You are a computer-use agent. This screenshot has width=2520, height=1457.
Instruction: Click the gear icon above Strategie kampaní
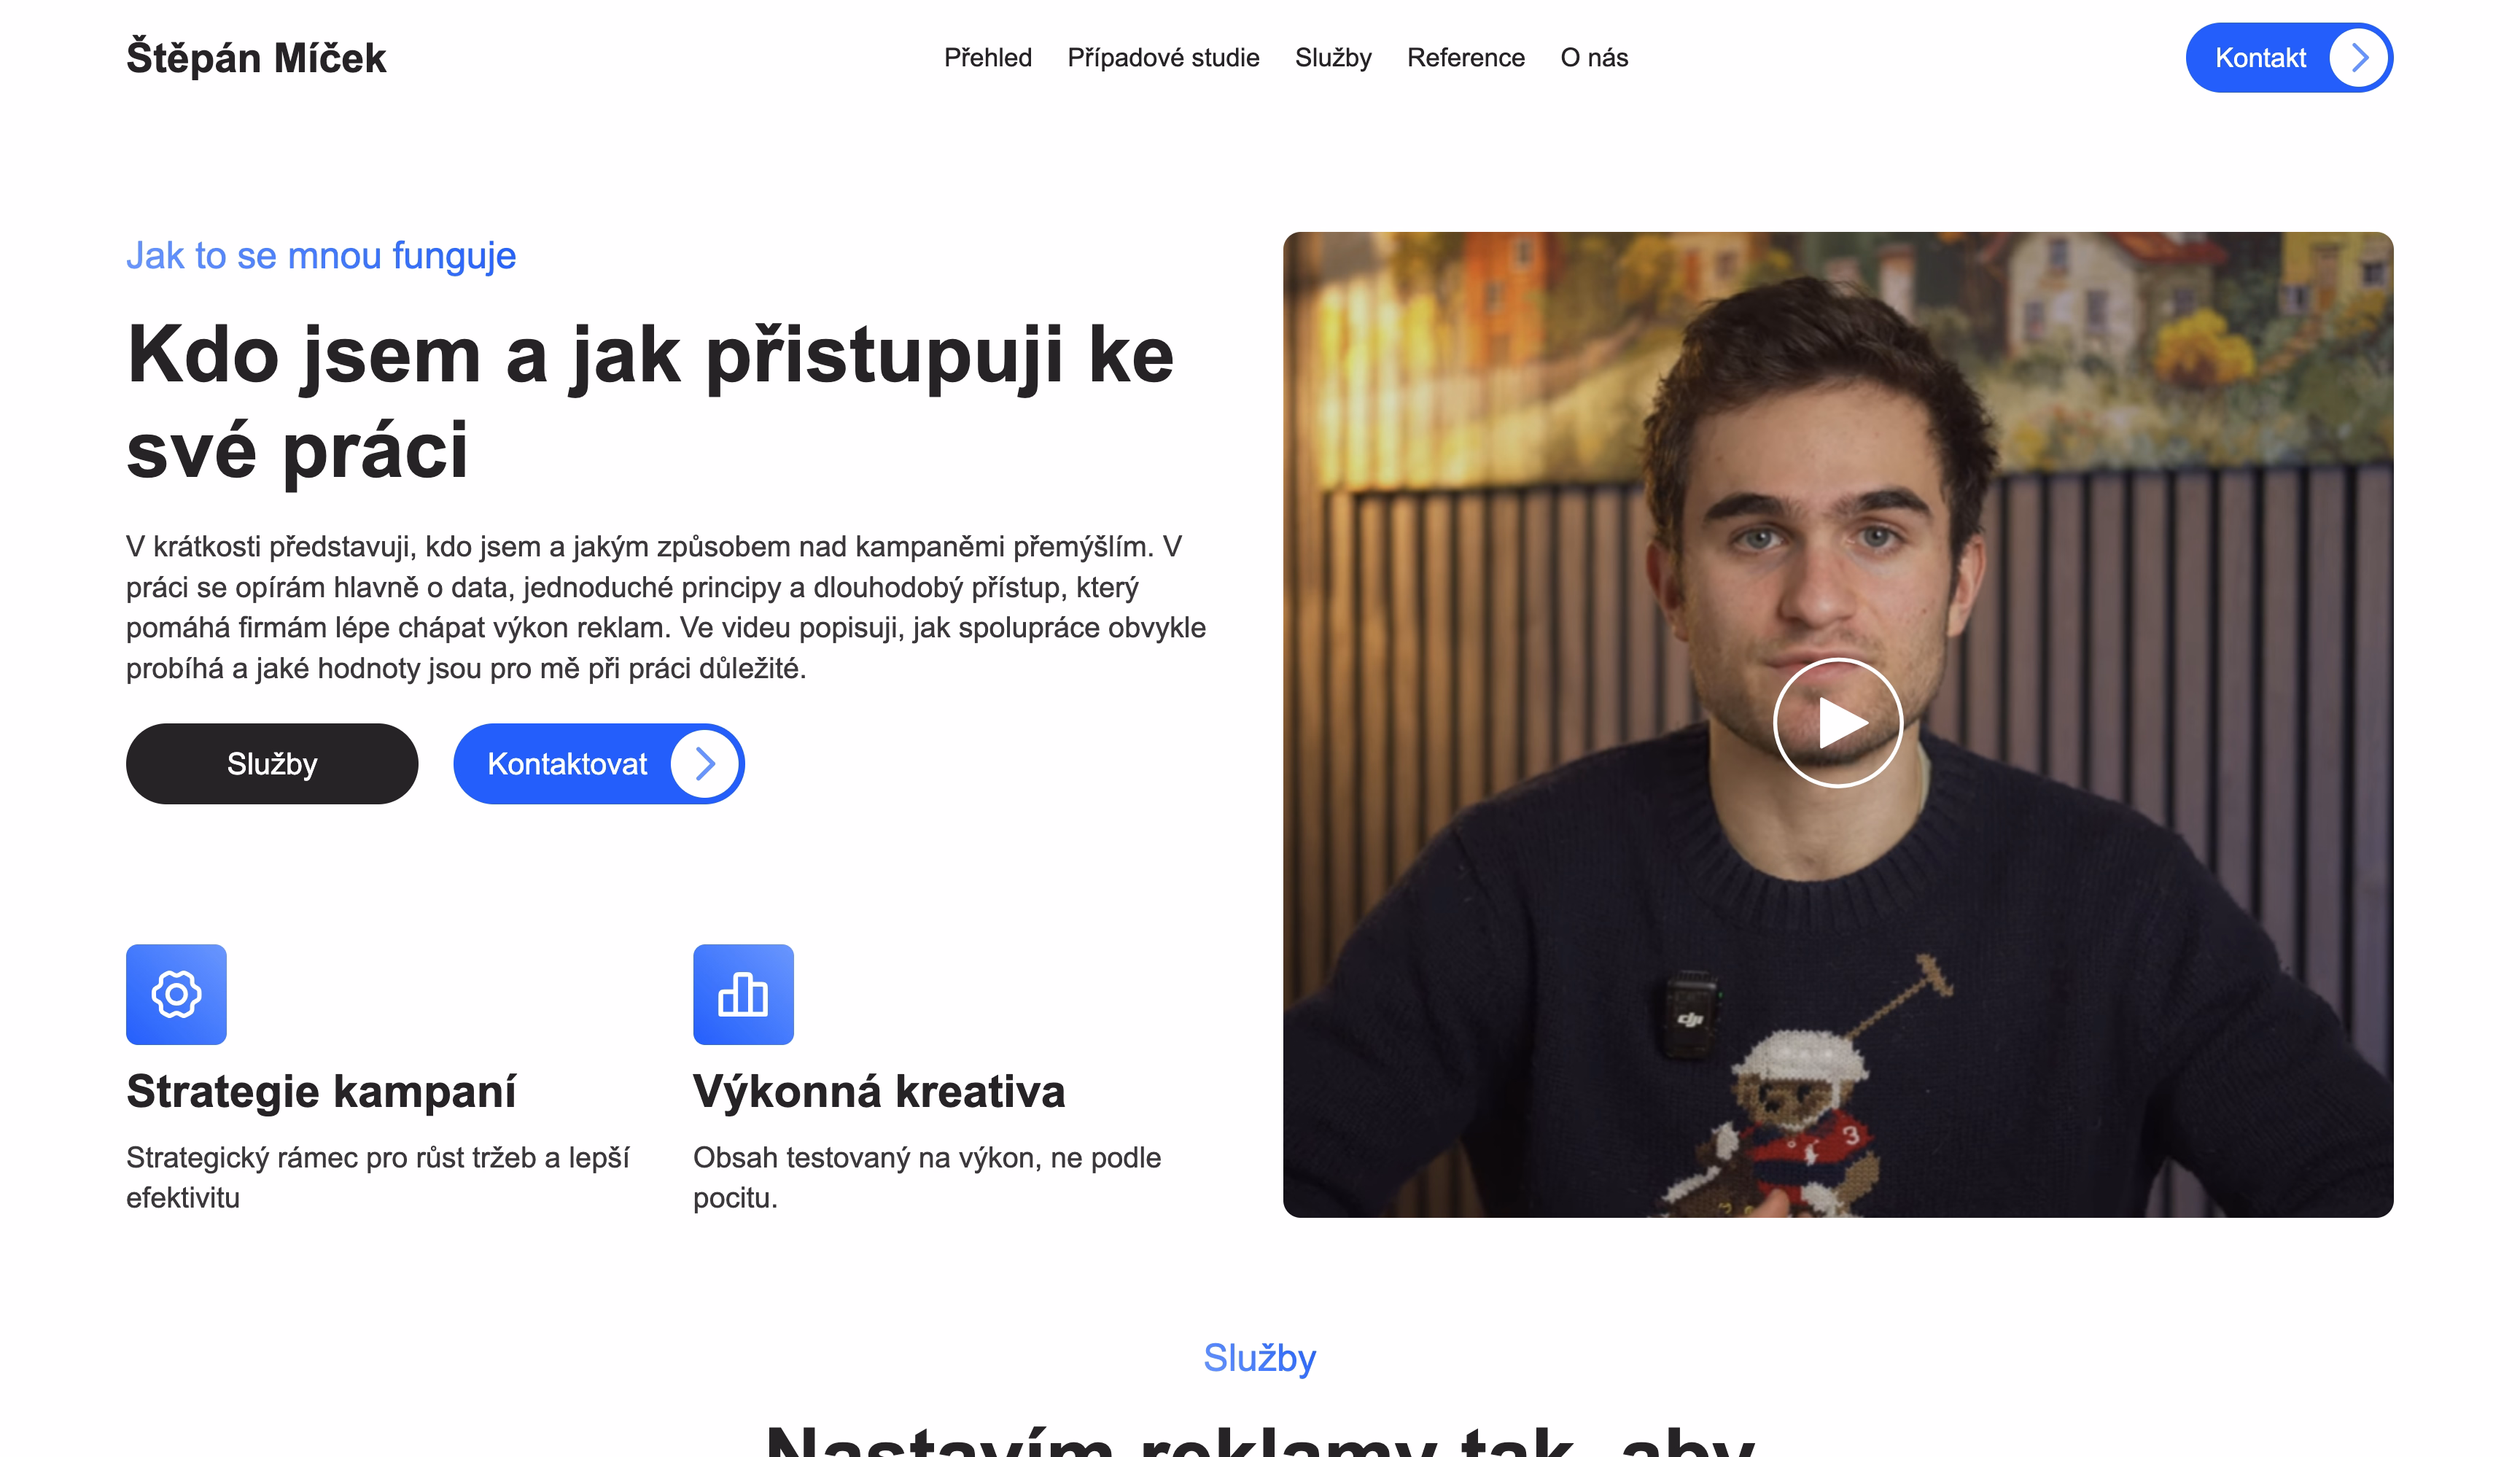(x=176, y=994)
